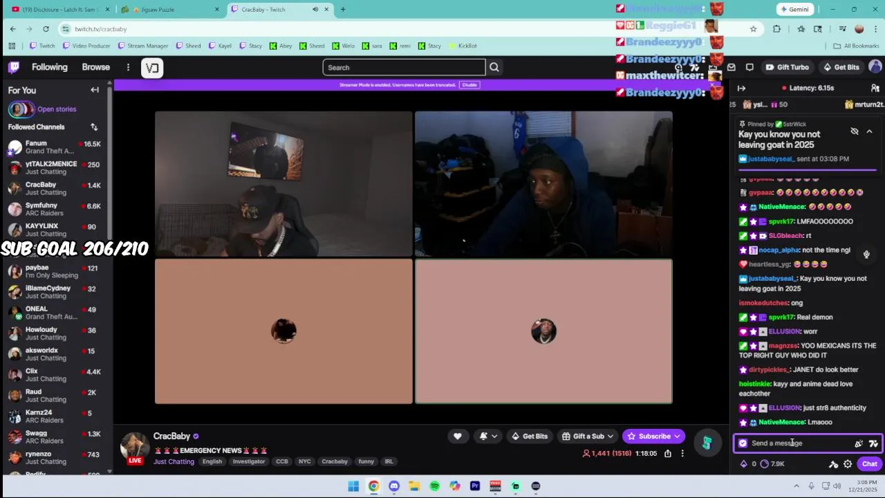Collapse the pinned message chevron

[869, 131]
